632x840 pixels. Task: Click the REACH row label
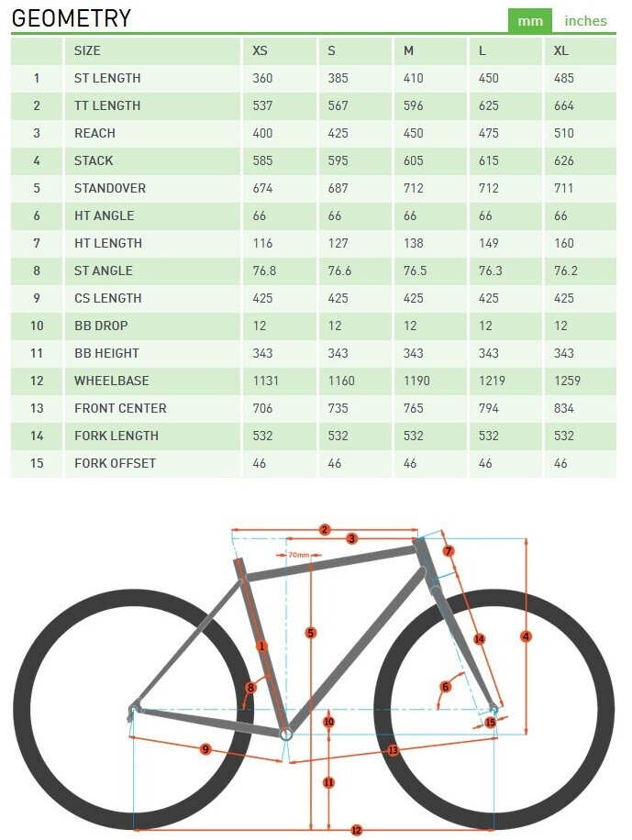point(94,133)
